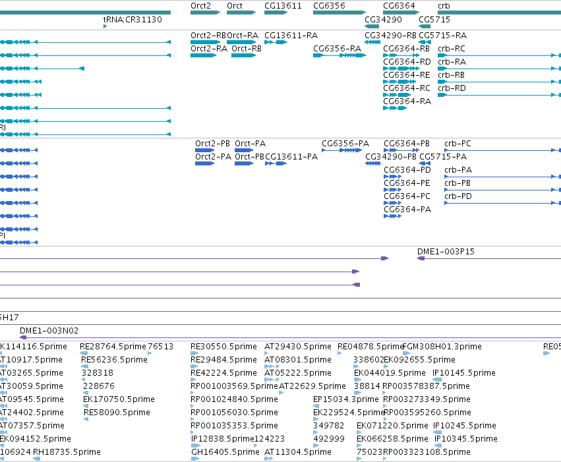Viewport: 561px width, 462px height.
Task: Click EST RH18735.5prime
Action: point(36,459)
